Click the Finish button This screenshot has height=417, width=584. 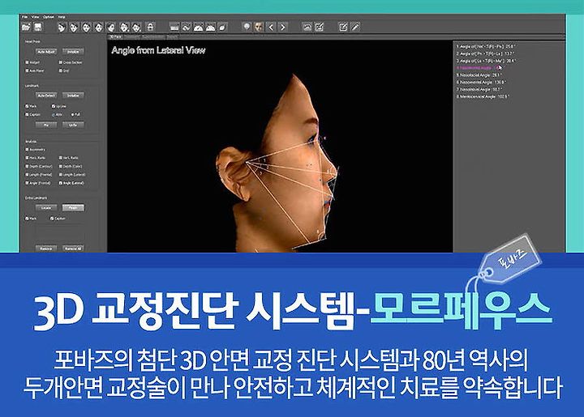pos(73,207)
